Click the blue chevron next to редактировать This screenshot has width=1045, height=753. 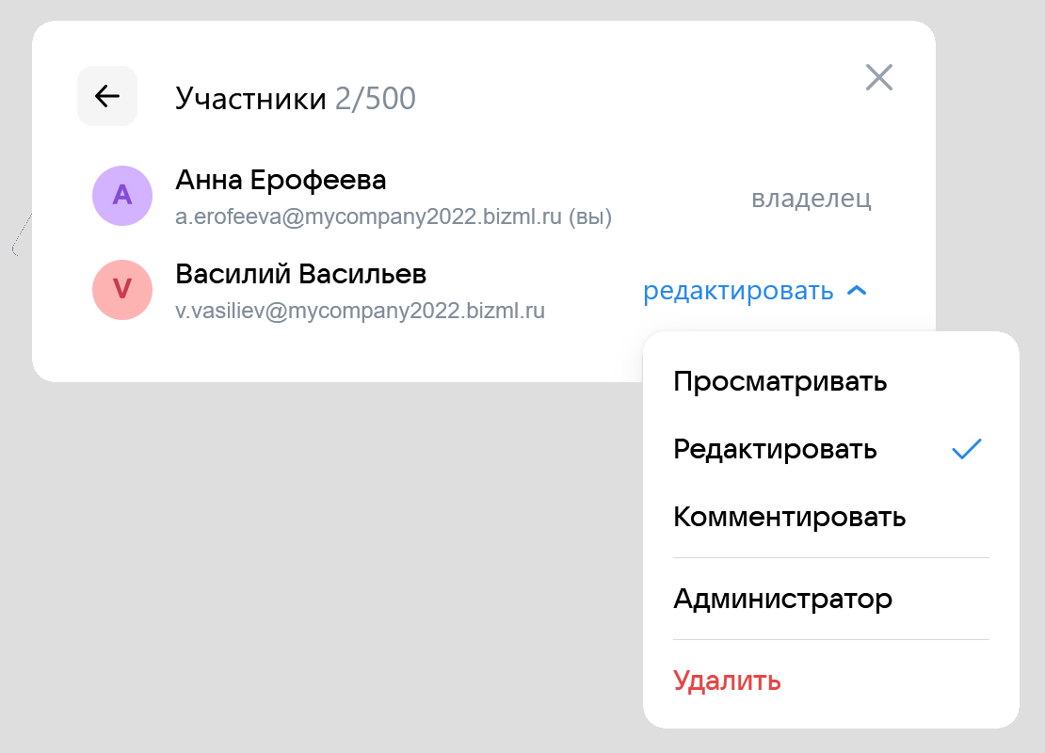point(857,292)
